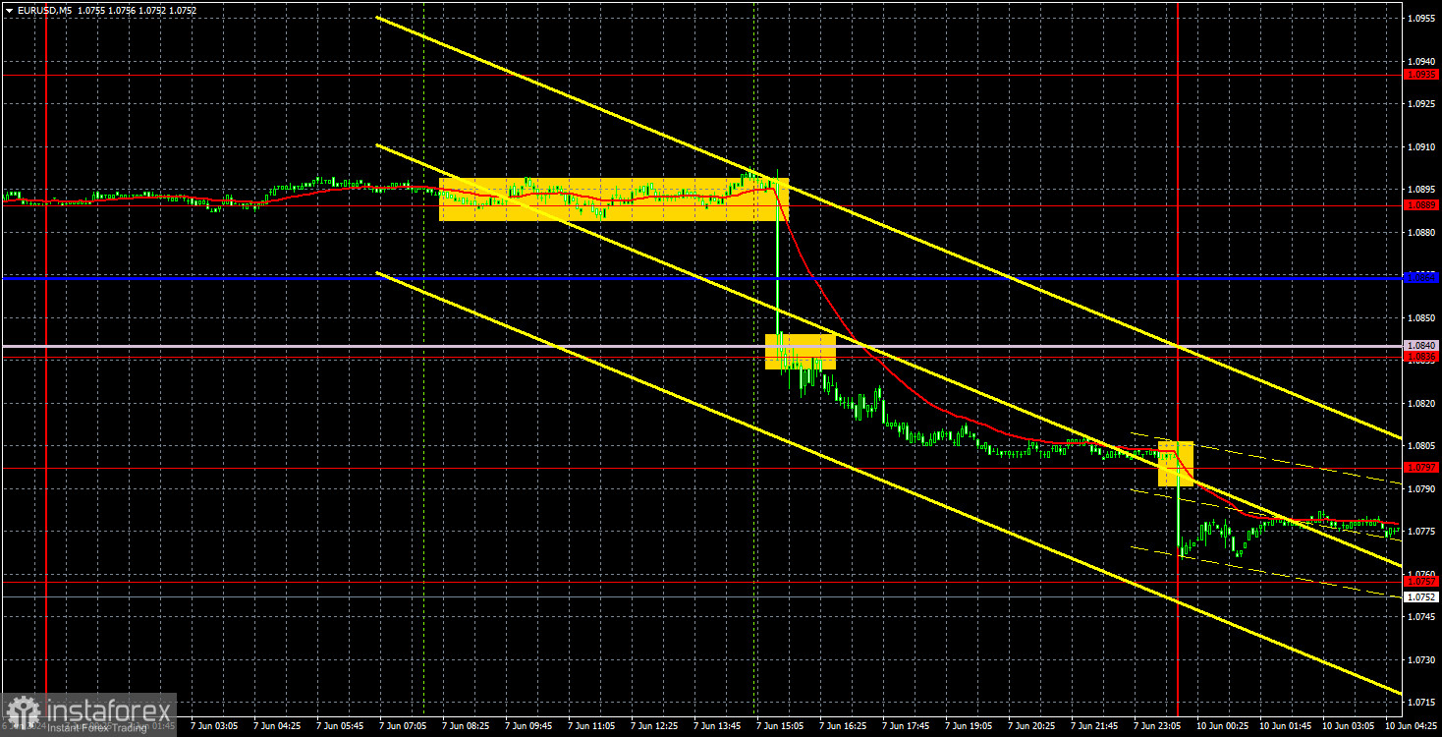Click the 7 Jun 20:25 time label
The height and width of the screenshot is (737, 1442).
[x=1031, y=726]
